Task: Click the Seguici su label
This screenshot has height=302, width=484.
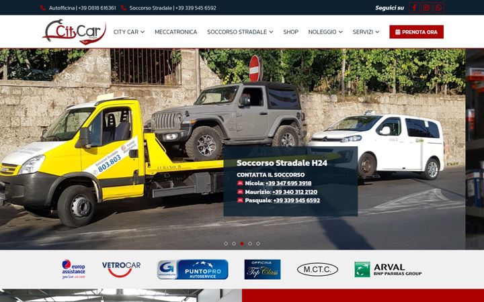Action: (389, 7)
